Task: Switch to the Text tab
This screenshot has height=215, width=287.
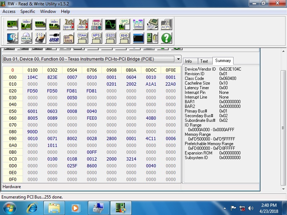Action: [x=204, y=61]
